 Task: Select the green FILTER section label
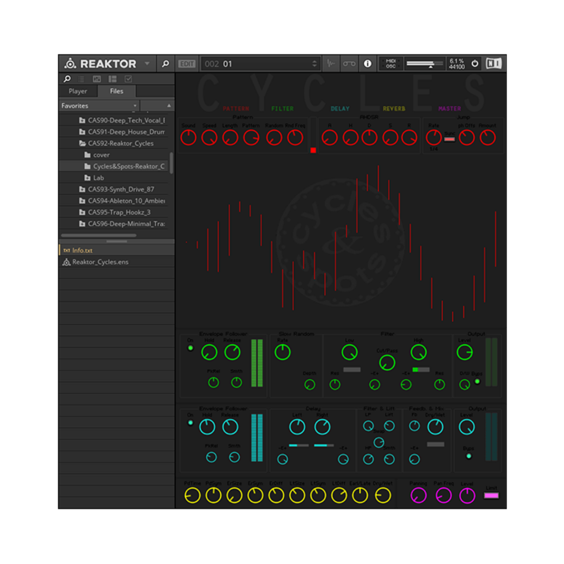[x=282, y=109]
